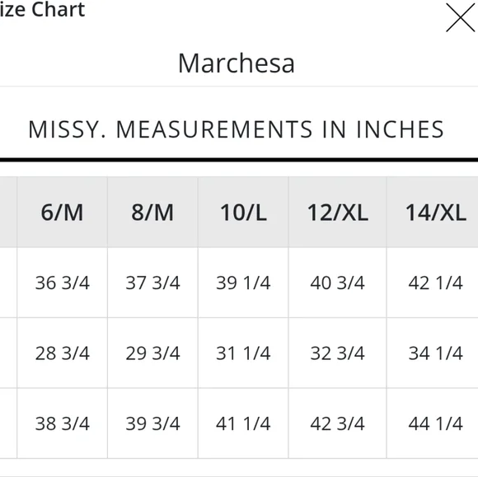Select the 14/XL size column header
This screenshot has height=477, width=478.
(433, 212)
